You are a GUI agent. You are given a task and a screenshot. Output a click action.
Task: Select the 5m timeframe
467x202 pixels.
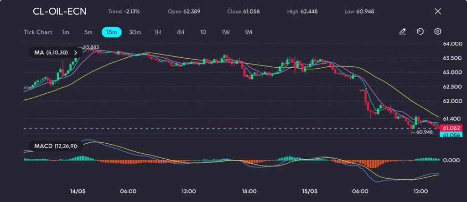pos(88,32)
